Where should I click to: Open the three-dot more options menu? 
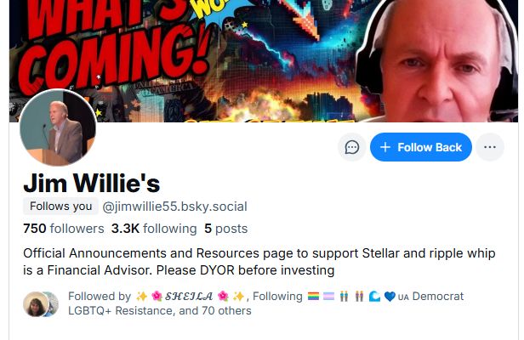(490, 147)
